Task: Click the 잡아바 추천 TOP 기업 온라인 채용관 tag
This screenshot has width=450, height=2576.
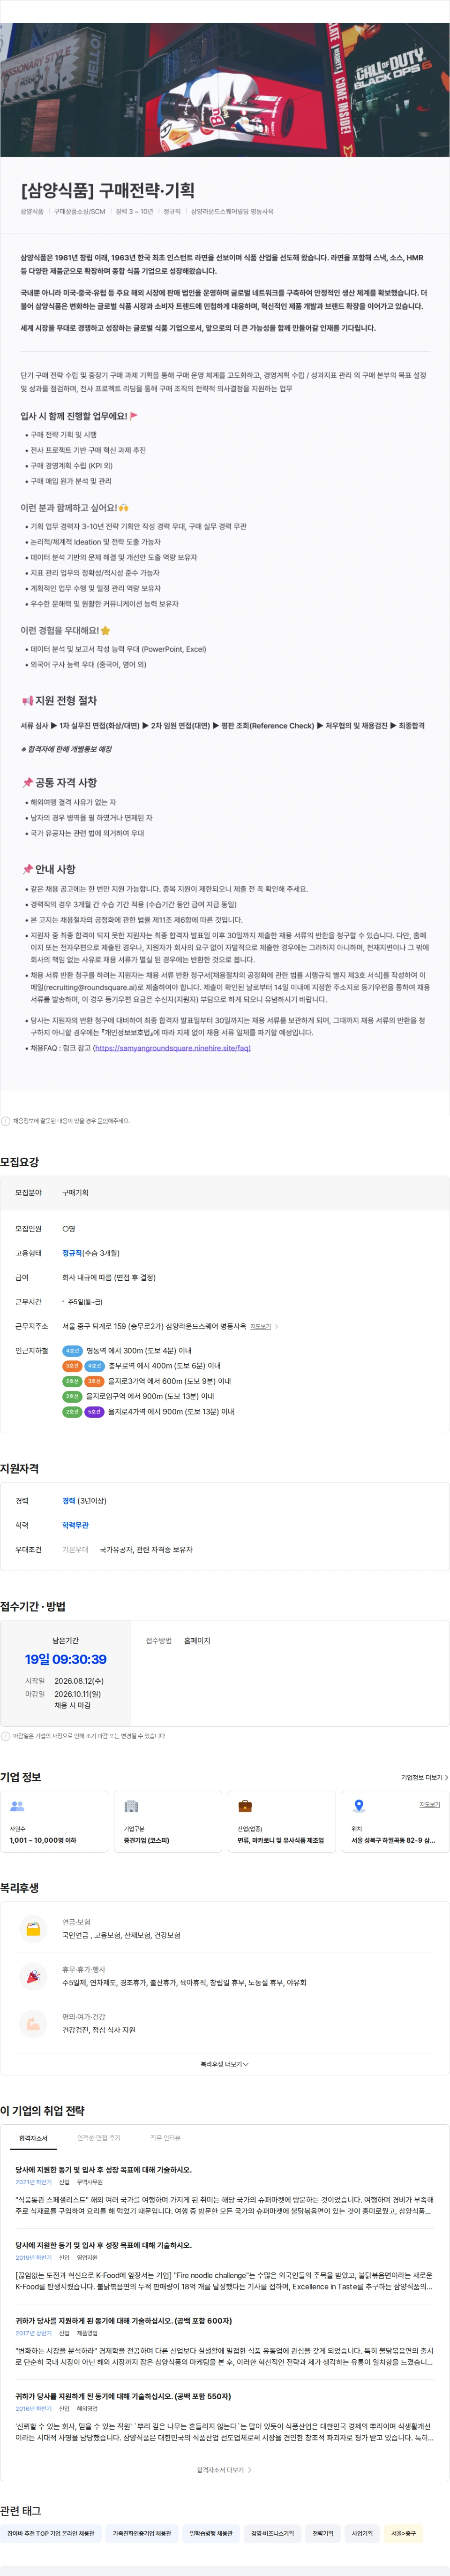Action: 51,2533
